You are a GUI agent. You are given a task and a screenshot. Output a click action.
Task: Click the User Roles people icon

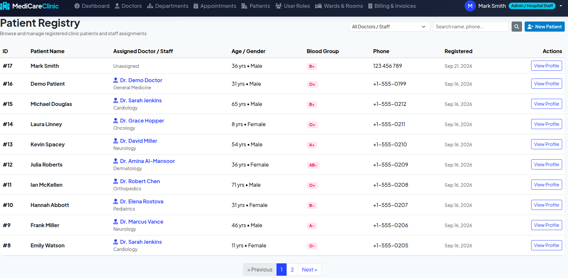point(278,6)
